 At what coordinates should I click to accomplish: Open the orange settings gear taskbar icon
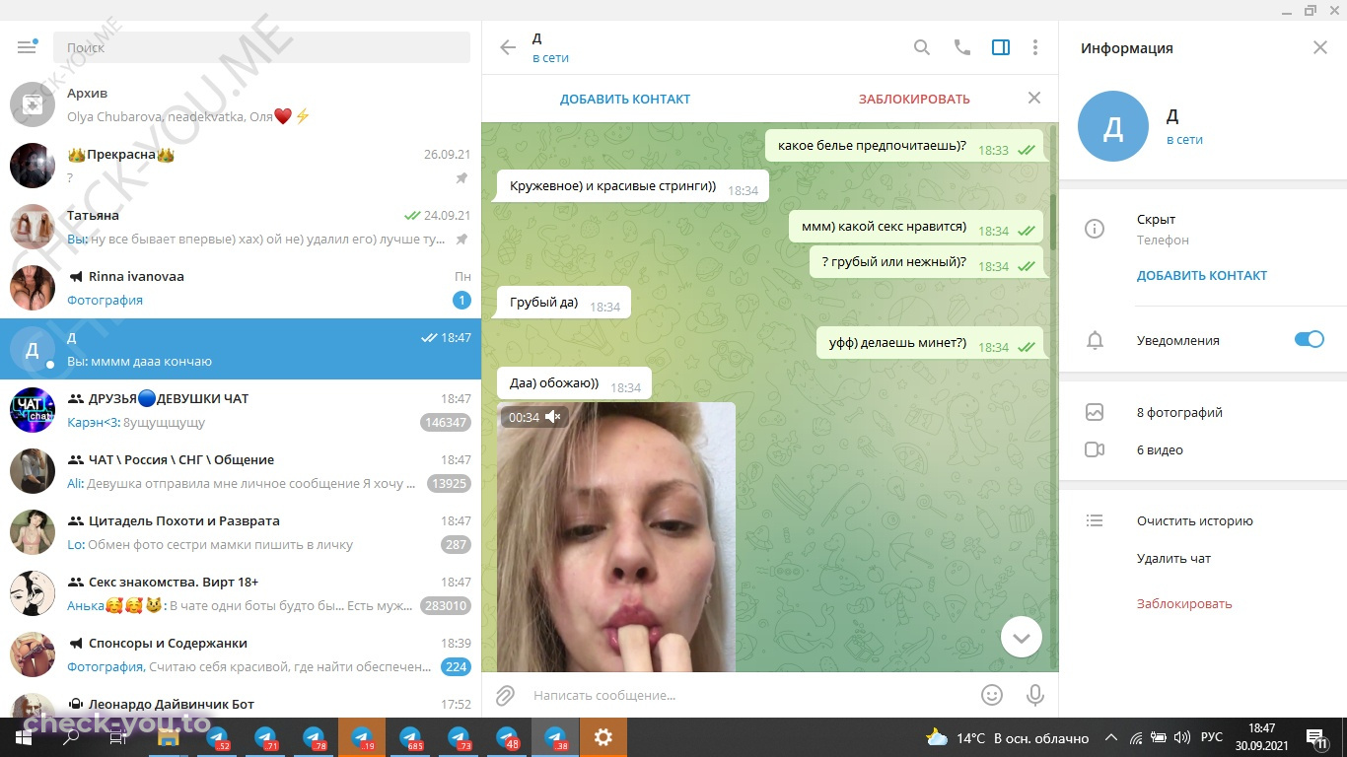pos(603,737)
